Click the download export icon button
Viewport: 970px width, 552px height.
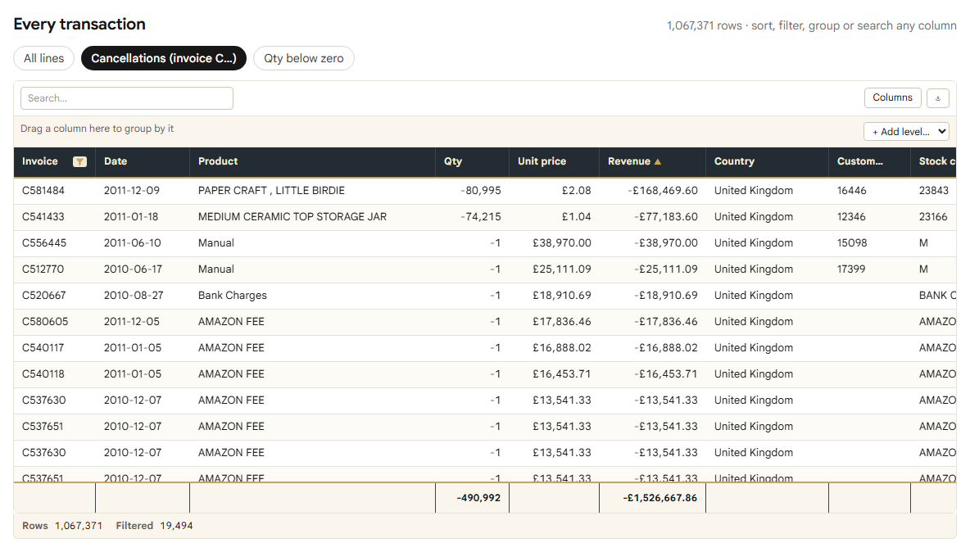(x=938, y=97)
